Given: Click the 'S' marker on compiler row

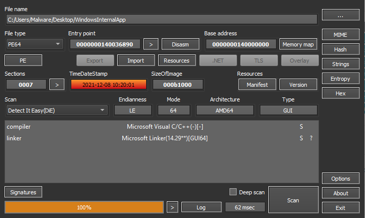Looking at the screenshot, I should (x=301, y=127).
